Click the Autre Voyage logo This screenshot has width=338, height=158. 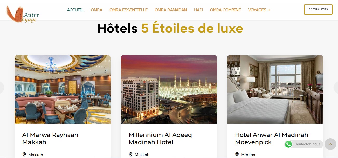click(x=23, y=14)
